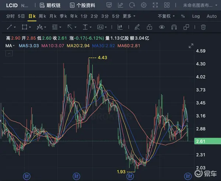Switch to the 3分 three-minute tab
This screenshot has width=221, height=181.
pyautogui.click(x=105, y=16)
